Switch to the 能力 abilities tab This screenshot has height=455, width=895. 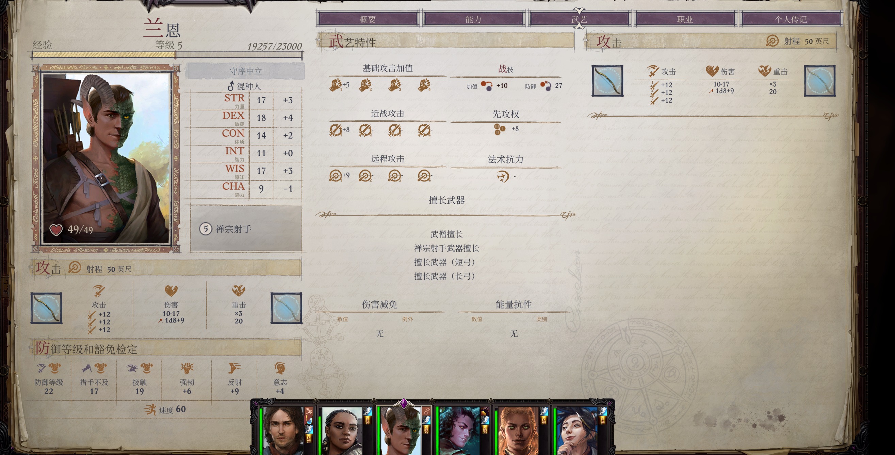click(x=473, y=19)
